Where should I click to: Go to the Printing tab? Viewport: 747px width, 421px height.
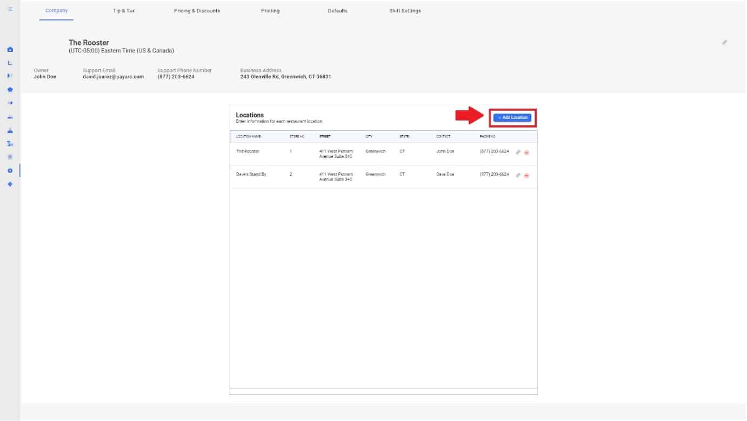tap(270, 11)
